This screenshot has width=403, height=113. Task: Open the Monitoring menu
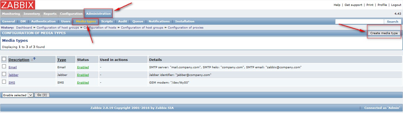[11, 14]
